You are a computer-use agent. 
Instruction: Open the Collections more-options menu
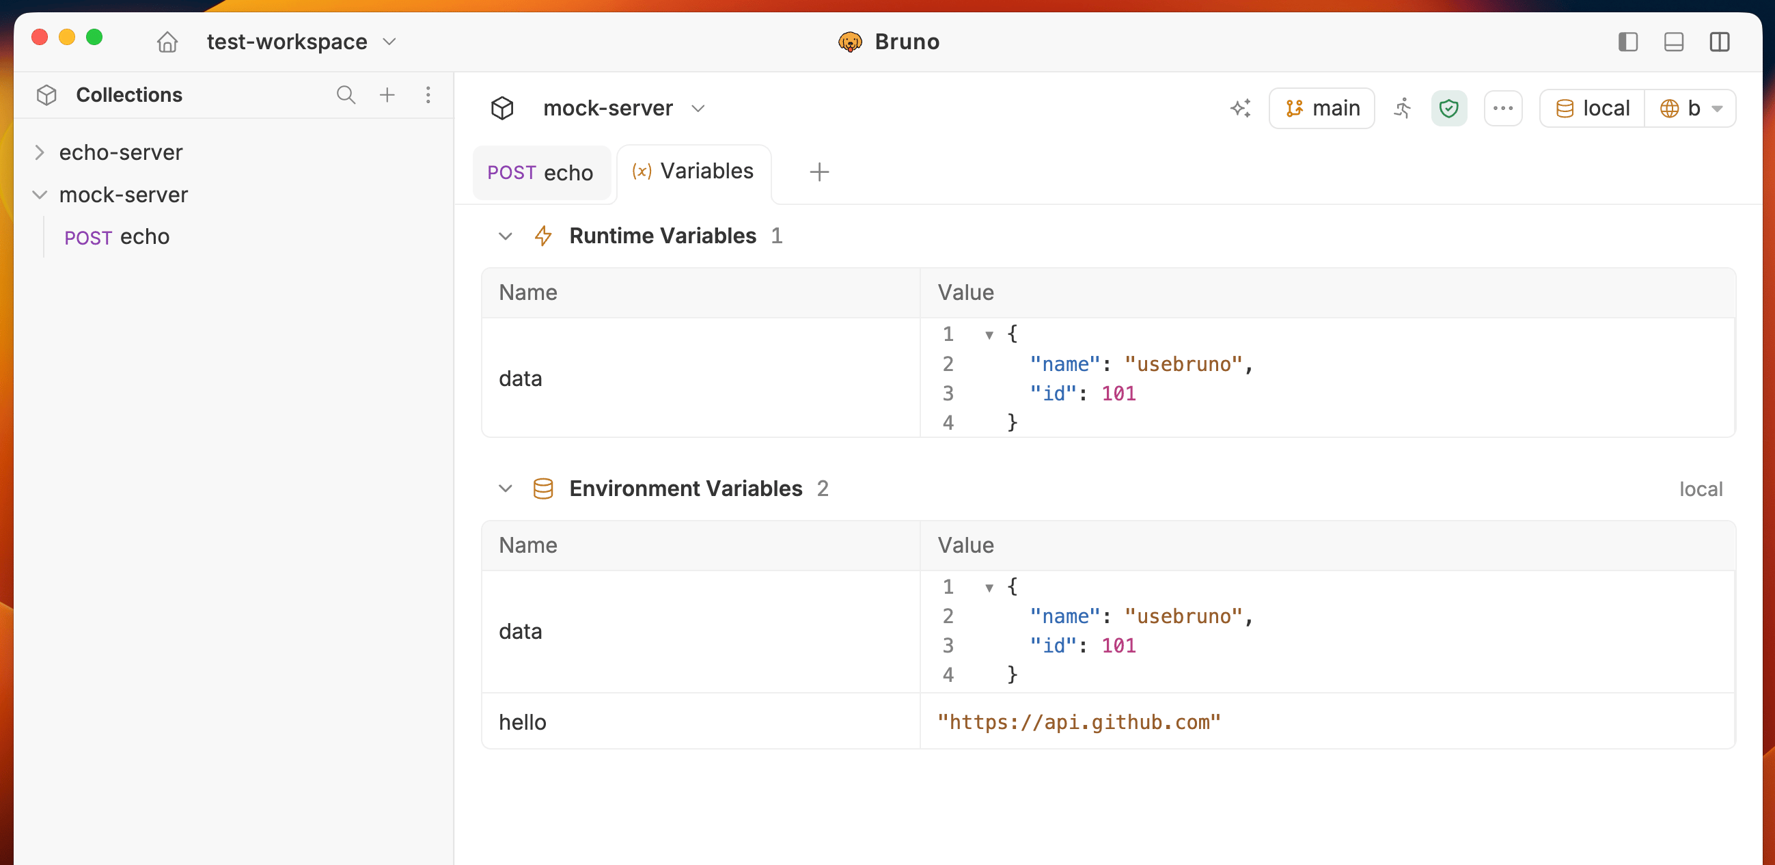pyautogui.click(x=428, y=94)
